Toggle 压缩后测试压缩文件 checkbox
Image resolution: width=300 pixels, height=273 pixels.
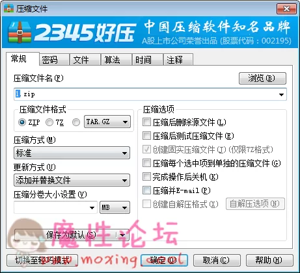pyautogui.click(x=146, y=136)
